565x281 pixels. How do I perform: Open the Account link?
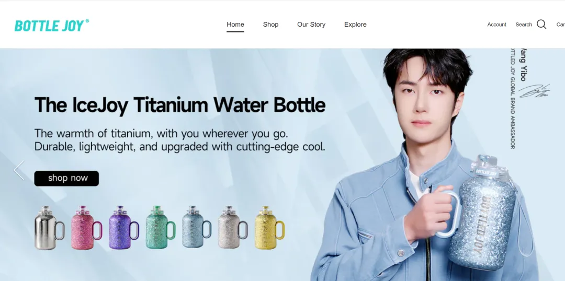click(496, 25)
